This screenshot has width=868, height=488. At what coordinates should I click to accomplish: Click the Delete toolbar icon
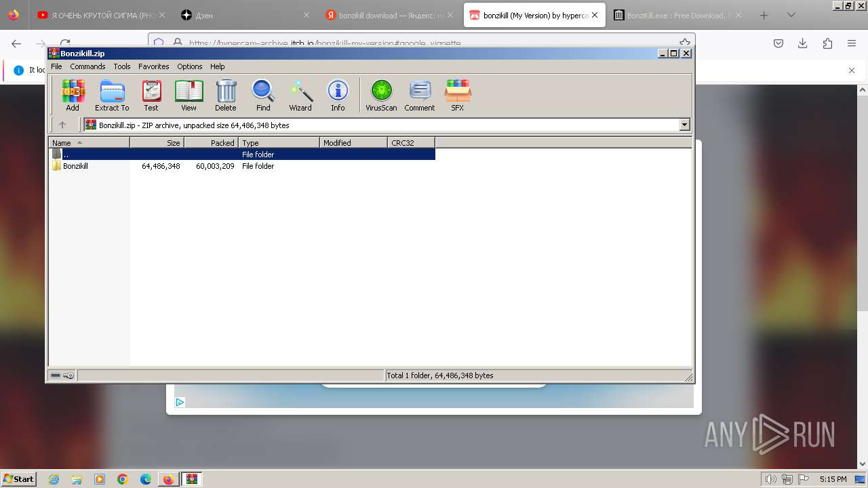[226, 95]
